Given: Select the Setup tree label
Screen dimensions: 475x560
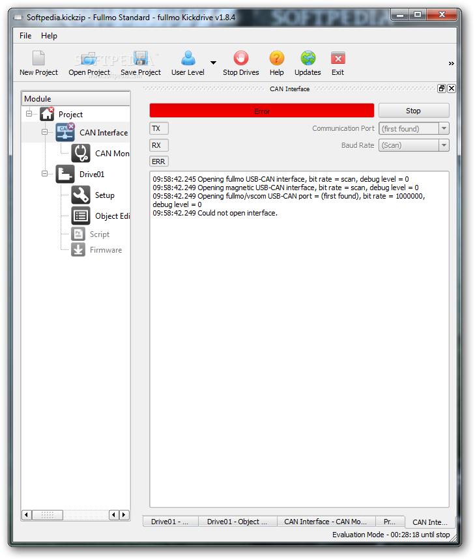Looking at the screenshot, I should [x=105, y=195].
